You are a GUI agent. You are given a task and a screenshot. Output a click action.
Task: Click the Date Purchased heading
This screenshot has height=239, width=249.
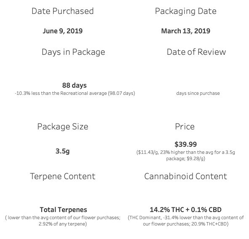63,11
